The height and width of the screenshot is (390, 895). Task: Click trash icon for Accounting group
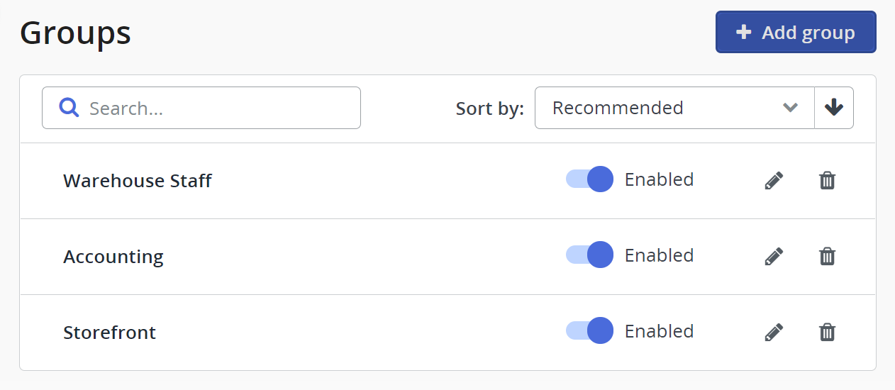827,256
